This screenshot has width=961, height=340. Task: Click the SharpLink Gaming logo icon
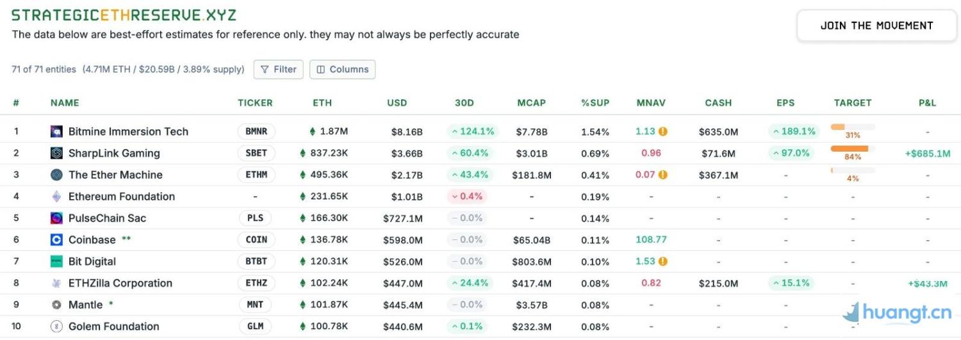pos(56,153)
